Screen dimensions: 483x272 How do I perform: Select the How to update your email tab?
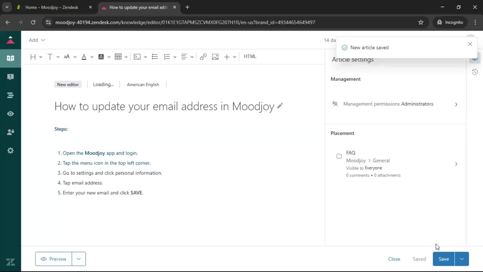(138, 7)
